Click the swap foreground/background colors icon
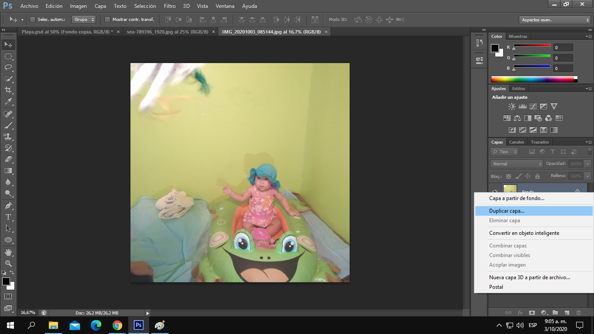The width and height of the screenshot is (594, 334). click(12, 273)
